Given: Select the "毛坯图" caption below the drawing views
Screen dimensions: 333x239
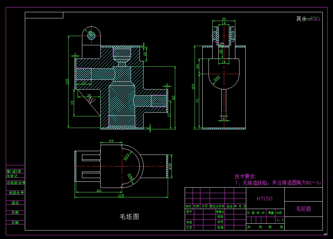Looking at the screenshot, I should click(129, 217).
